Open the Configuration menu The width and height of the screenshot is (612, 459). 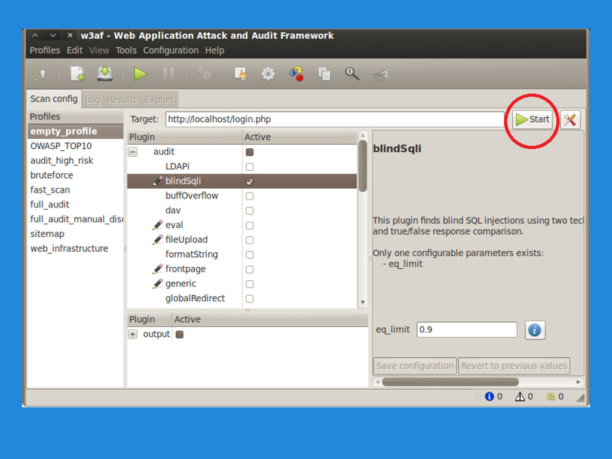point(170,50)
